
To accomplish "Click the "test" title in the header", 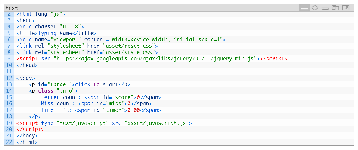I will pos(12,8).
